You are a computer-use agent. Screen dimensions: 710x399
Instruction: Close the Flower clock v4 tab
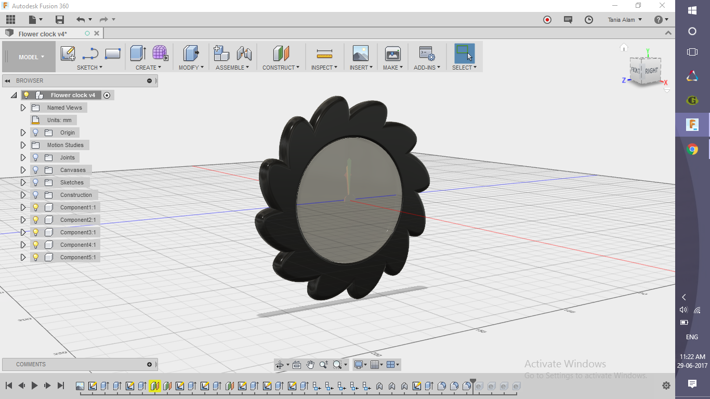coord(97,33)
